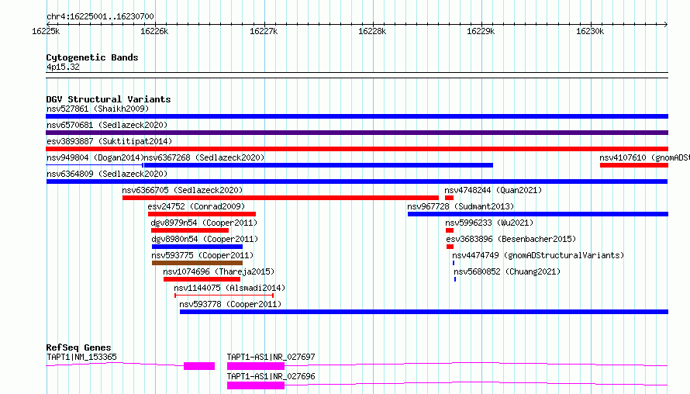Click the 16230k ruler position
Image resolution: width=690 pixels, height=394 pixels.
(590, 31)
